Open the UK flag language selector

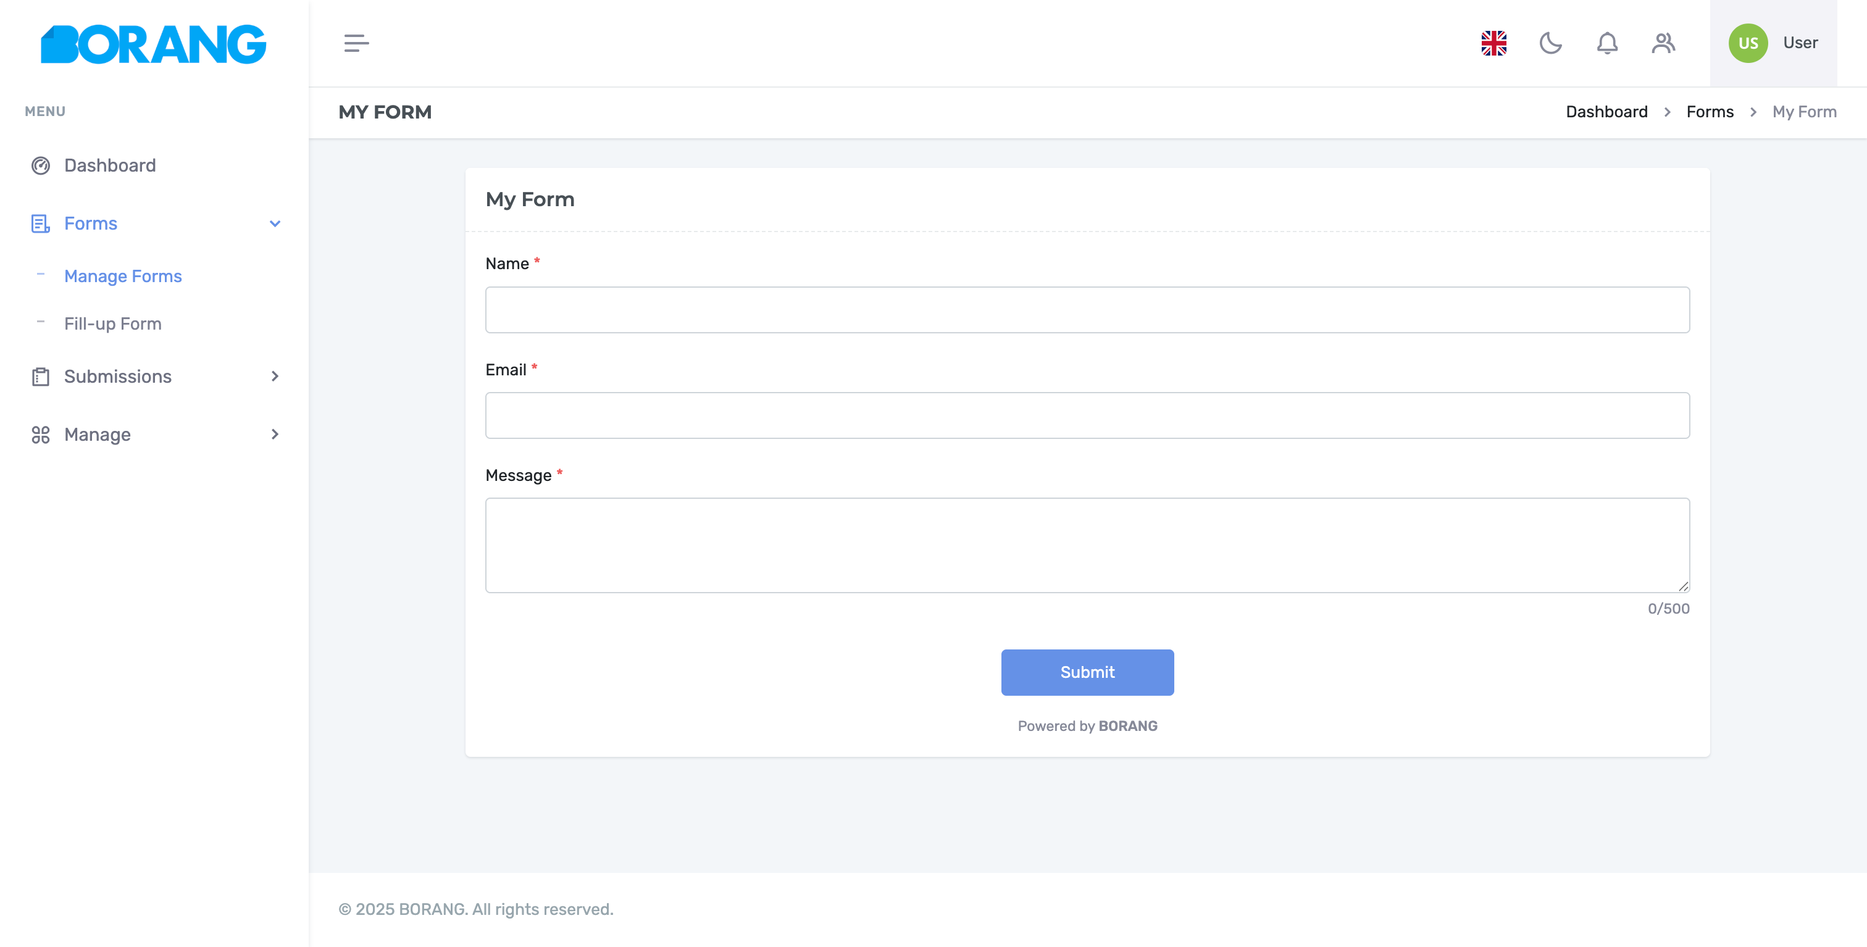pyautogui.click(x=1493, y=43)
